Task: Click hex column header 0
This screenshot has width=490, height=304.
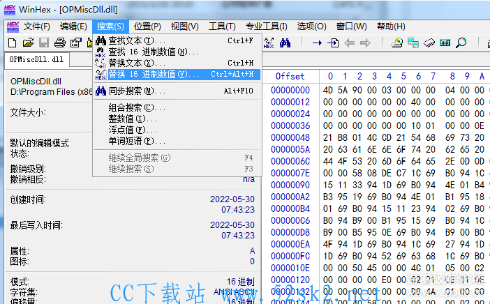Action: coord(330,77)
